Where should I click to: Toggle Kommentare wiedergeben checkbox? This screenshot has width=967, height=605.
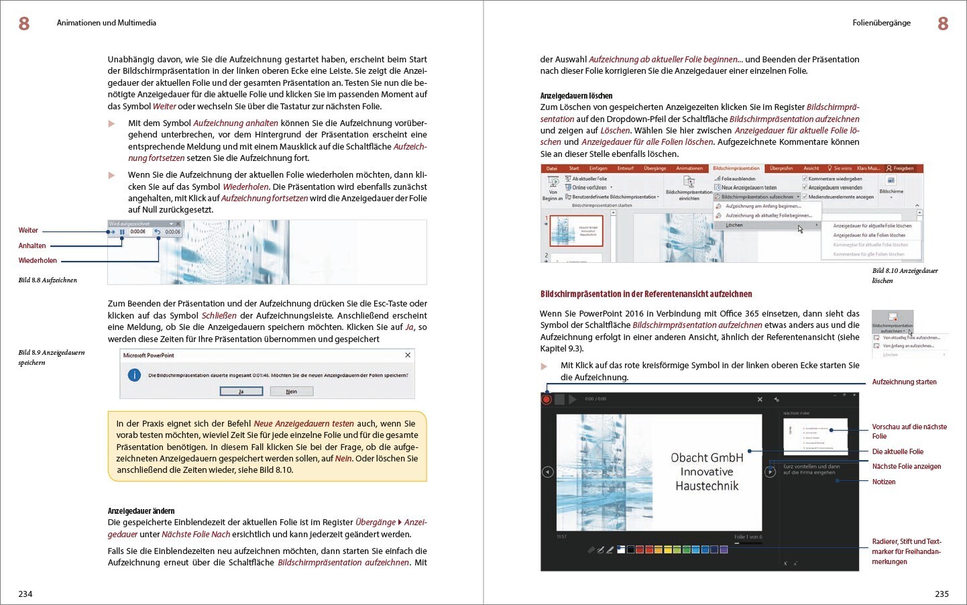click(805, 179)
